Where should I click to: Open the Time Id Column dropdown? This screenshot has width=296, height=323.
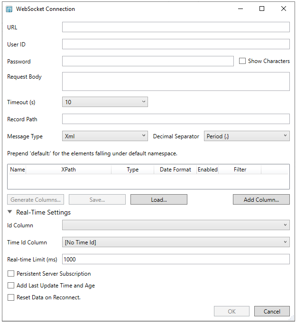176,242
